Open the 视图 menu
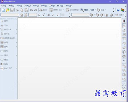This screenshot has height=102, width=128. click(19, 6)
